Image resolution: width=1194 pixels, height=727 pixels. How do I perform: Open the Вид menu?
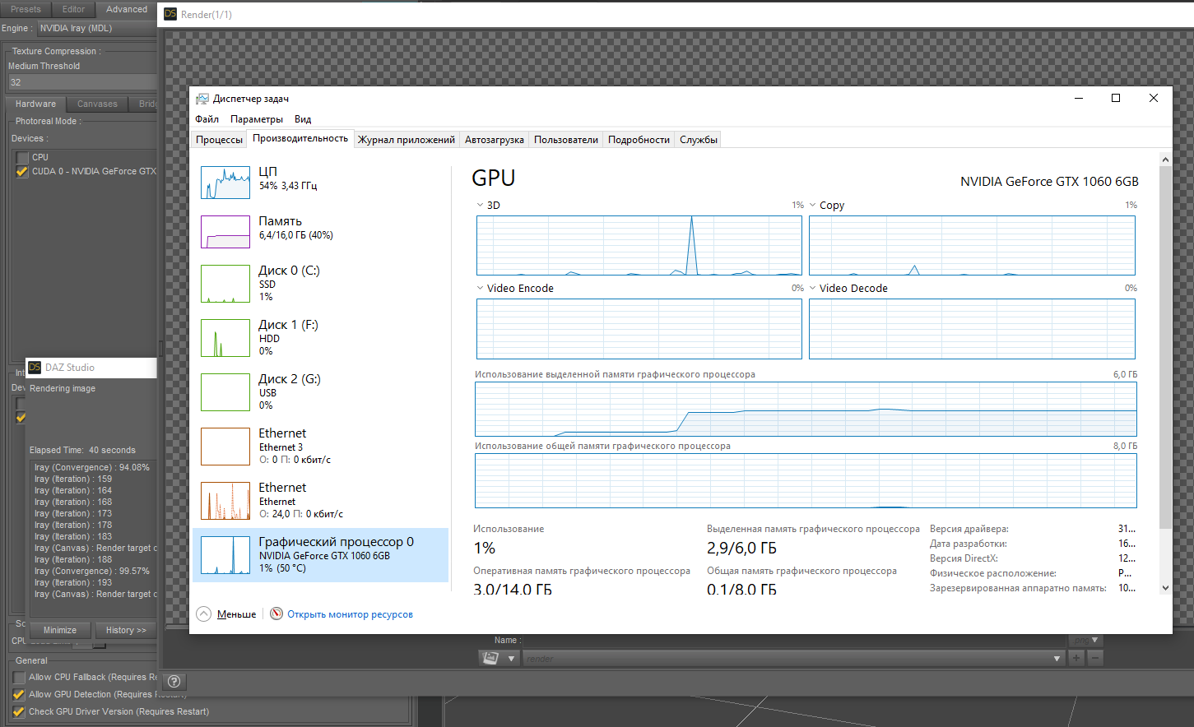(303, 119)
